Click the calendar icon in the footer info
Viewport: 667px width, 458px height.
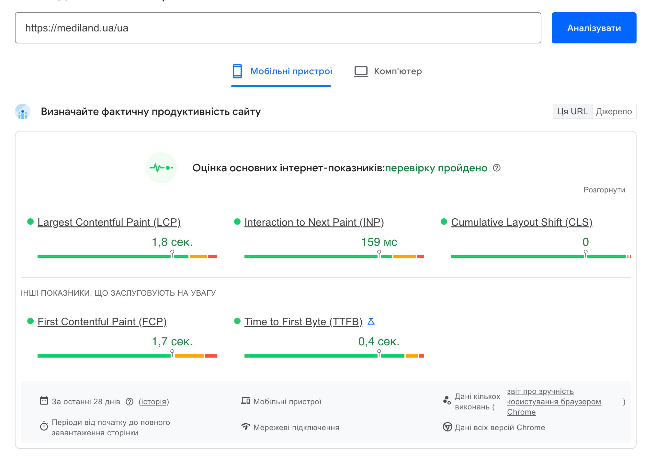44,401
